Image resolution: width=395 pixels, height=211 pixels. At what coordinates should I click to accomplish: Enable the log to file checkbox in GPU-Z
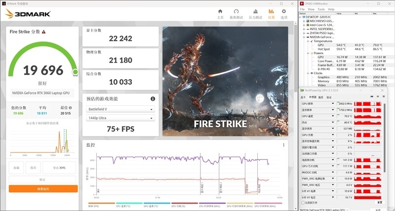(303, 202)
